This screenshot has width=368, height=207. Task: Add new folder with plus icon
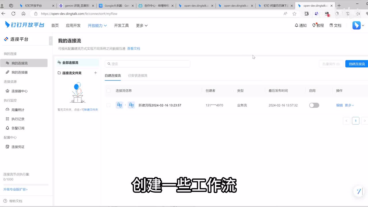(x=95, y=73)
